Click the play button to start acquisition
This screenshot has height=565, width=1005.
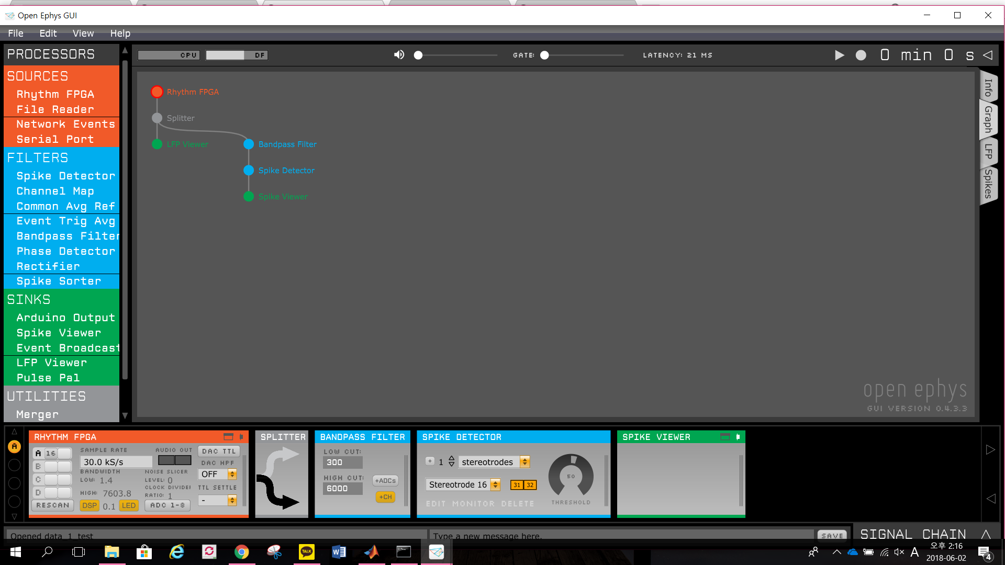[x=840, y=55]
